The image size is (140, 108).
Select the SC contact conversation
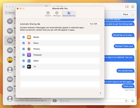click(10, 31)
